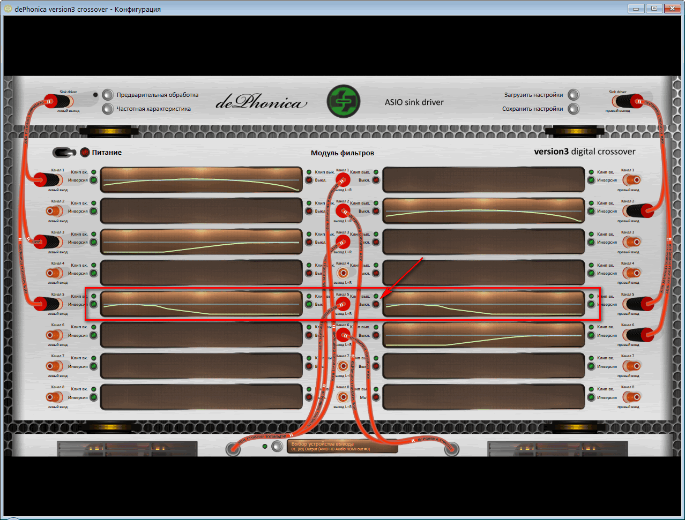
Task: Toggle Инверсия for left Канал 8
Action: click(94, 398)
